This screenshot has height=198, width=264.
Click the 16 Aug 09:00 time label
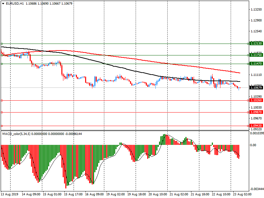click(x=94, y=194)
